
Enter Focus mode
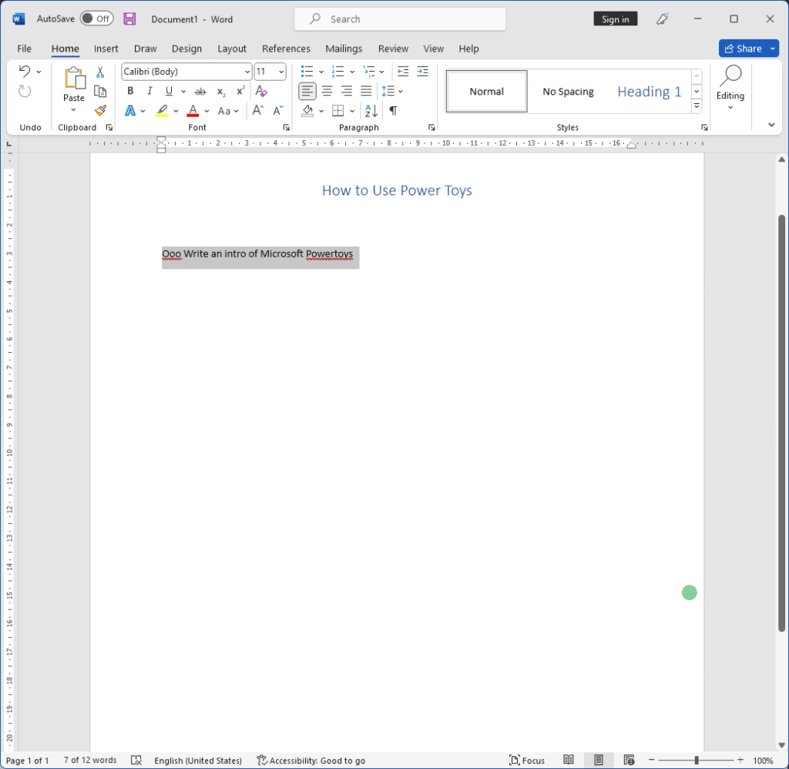pos(527,760)
